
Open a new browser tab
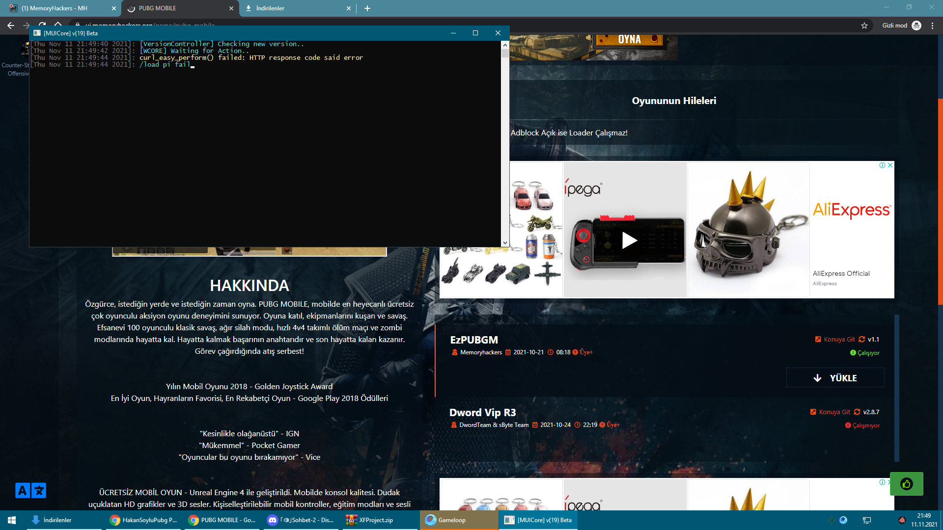click(367, 8)
